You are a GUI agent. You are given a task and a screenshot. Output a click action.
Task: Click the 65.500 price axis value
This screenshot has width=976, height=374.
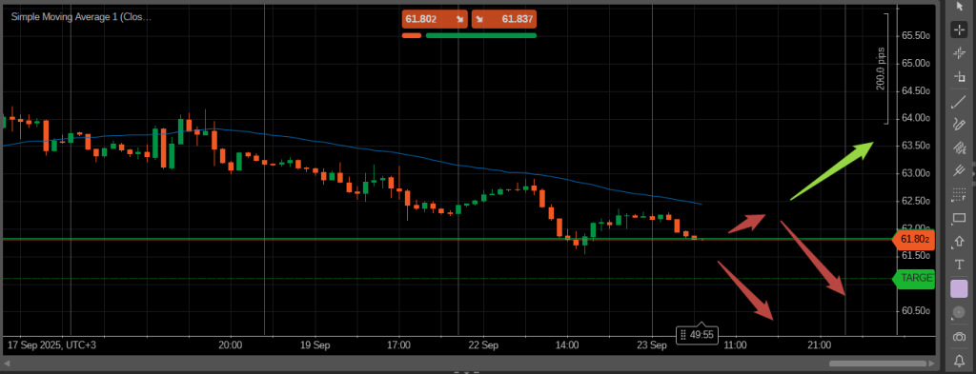[x=916, y=36]
